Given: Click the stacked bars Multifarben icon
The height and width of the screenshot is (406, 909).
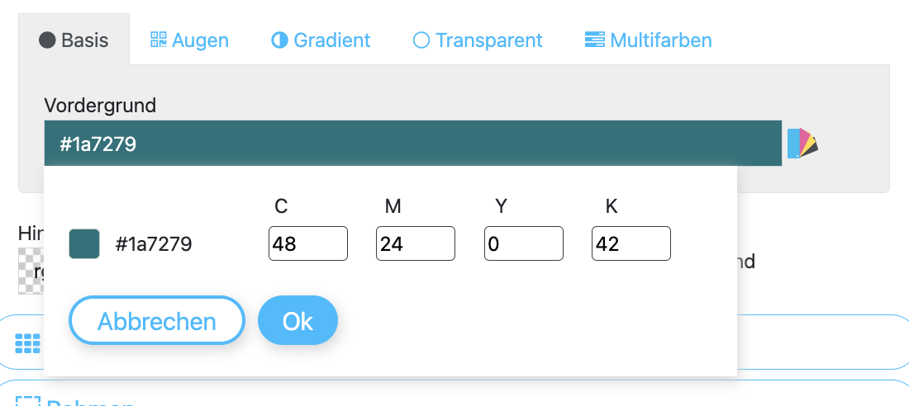Looking at the screenshot, I should pyautogui.click(x=595, y=40).
